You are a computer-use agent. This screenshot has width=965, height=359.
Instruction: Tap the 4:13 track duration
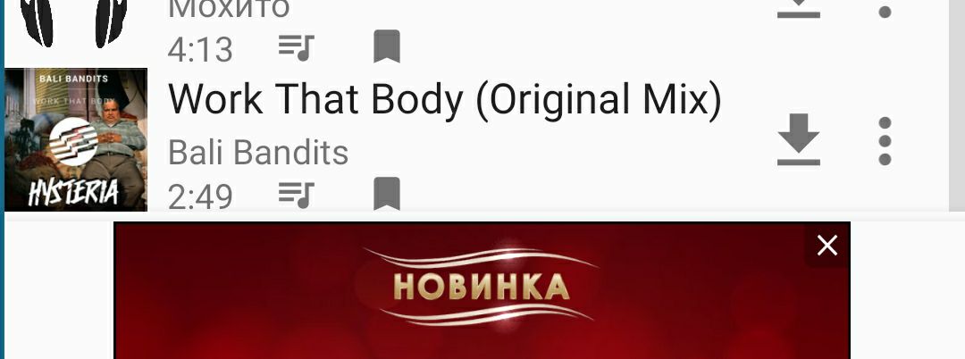click(x=200, y=49)
